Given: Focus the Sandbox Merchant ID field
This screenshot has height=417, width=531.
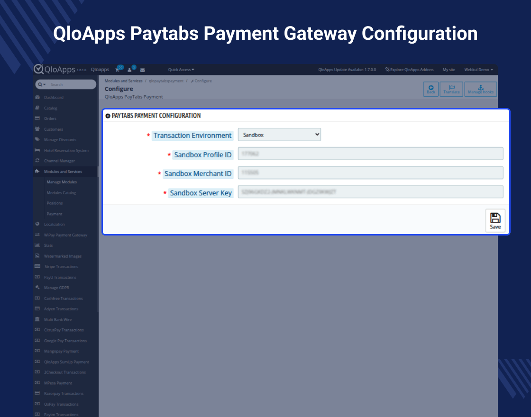Looking at the screenshot, I should coord(370,172).
